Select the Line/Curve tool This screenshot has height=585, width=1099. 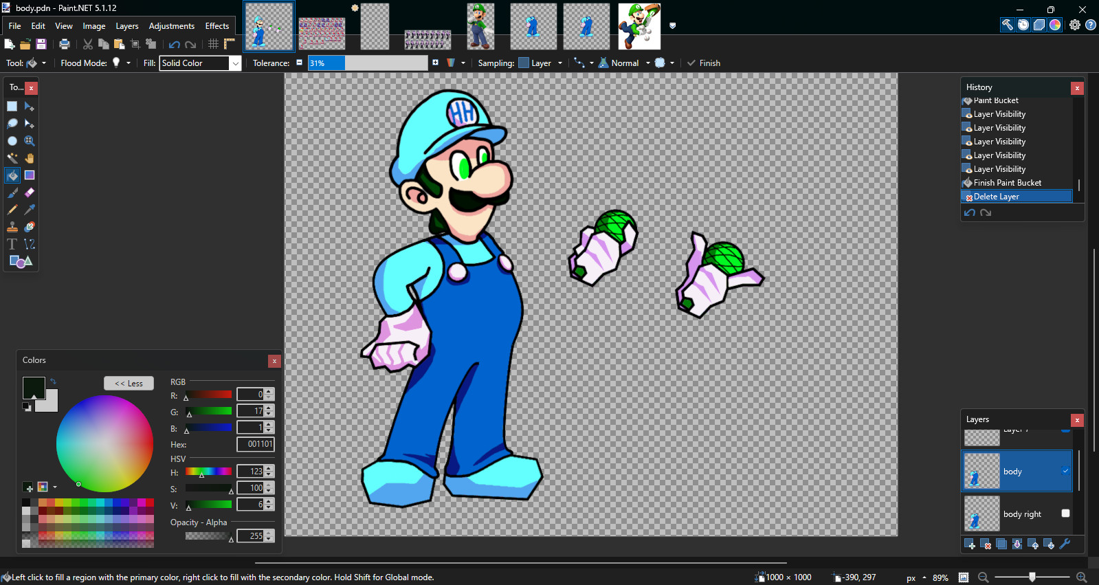[x=30, y=244]
